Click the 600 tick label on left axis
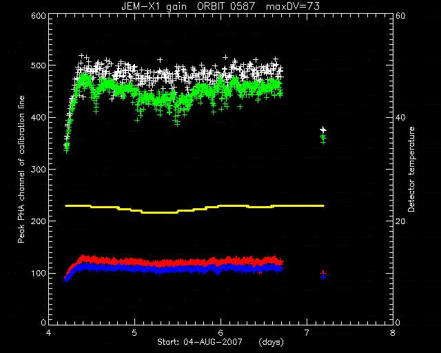 39,16
